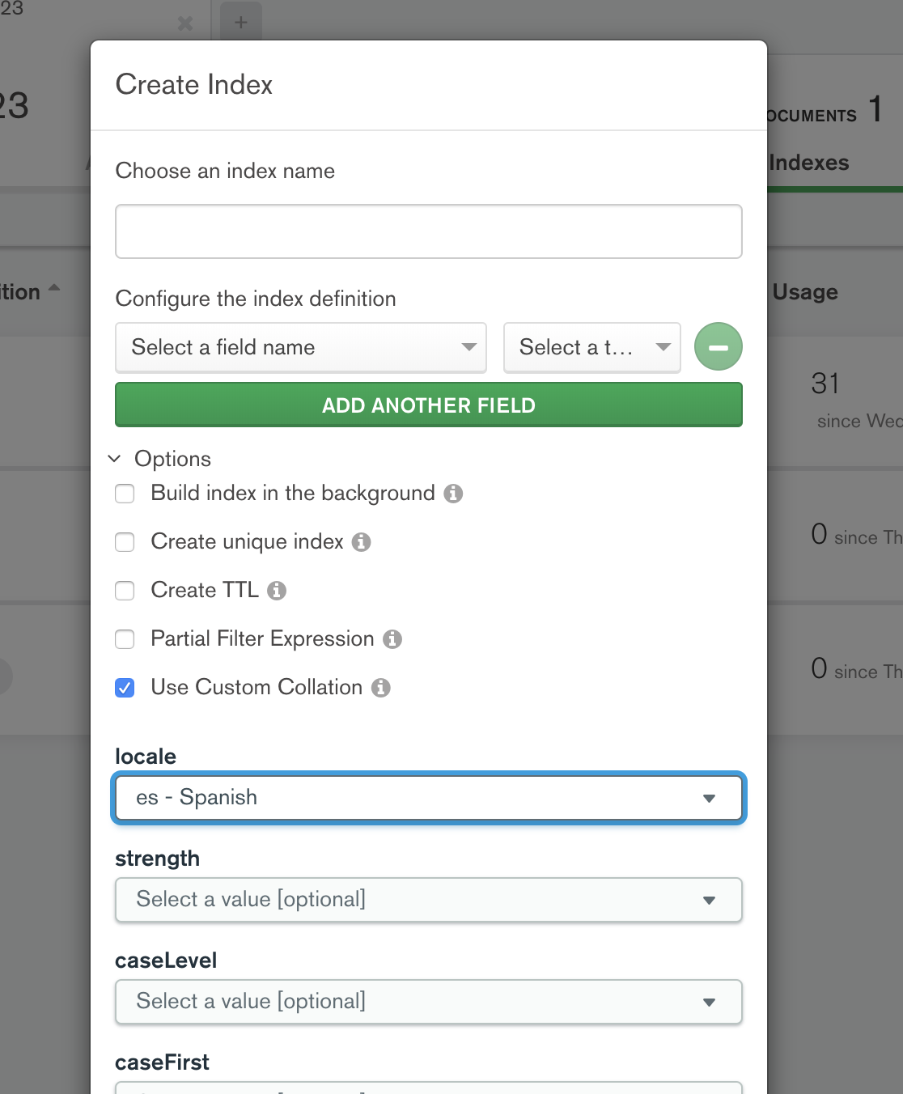903x1094 pixels.
Task: Click info icon beside Partial Filter Expression
Action: point(392,639)
